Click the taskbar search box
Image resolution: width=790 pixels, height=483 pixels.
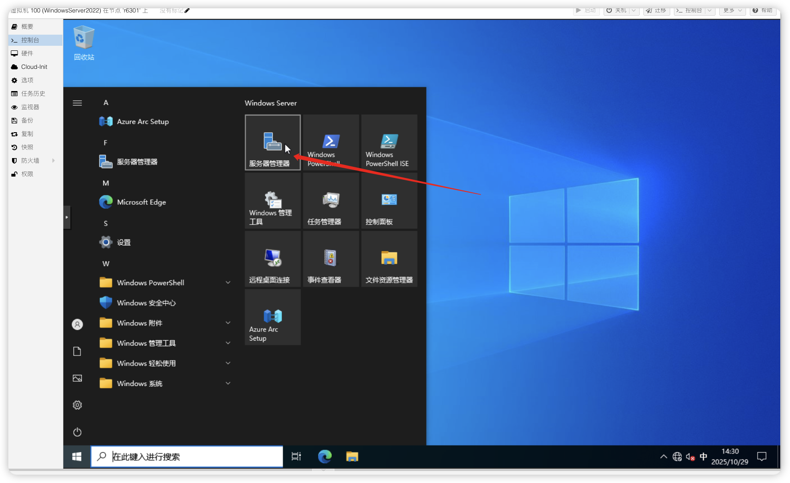(x=187, y=457)
